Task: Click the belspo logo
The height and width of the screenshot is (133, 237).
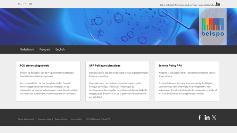Action: pyautogui.click(x=213, y=27)
